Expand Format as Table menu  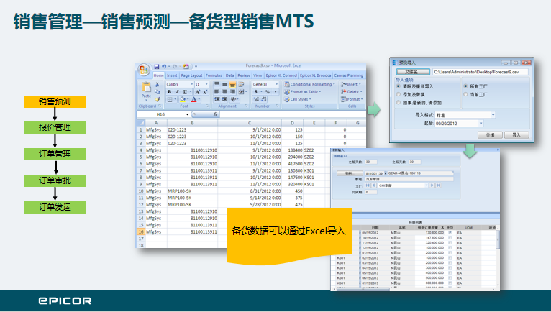click(302, 92)
